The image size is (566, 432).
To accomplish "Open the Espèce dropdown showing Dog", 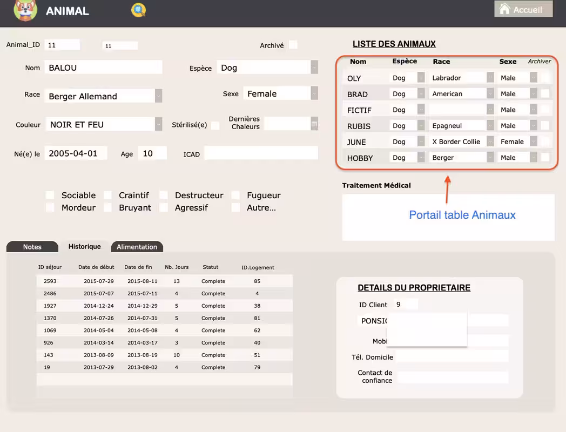I will [314, 67].
